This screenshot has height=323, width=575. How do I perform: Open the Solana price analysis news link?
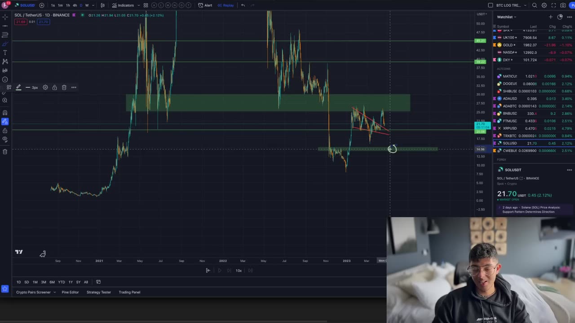click(x=531, y=209)
